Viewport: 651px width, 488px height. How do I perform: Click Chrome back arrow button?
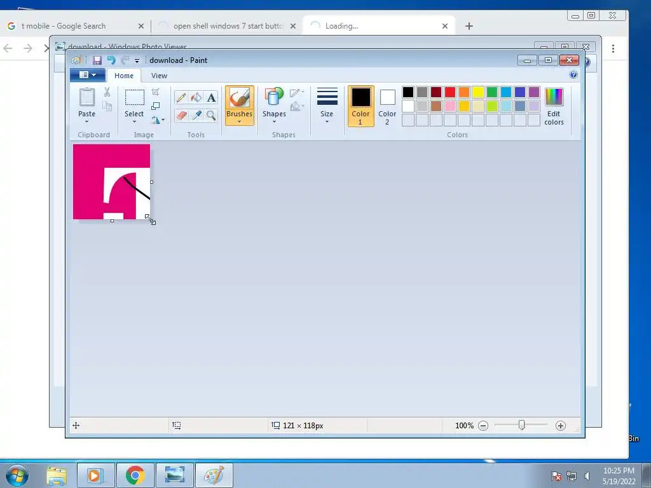tap(8, 48)
